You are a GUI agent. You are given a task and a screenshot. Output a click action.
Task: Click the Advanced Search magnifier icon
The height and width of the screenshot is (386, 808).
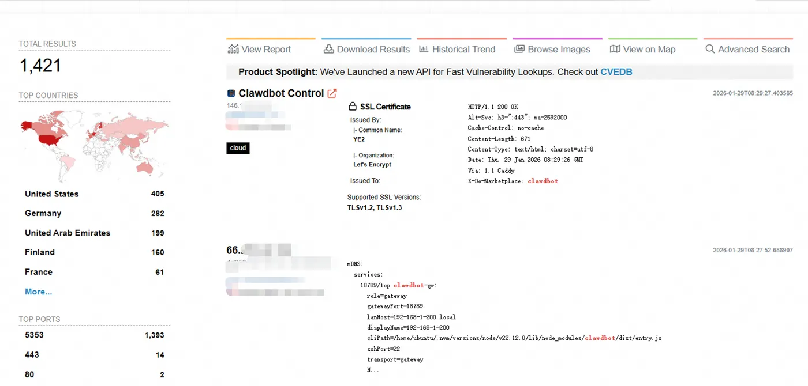tap(710, 49)
